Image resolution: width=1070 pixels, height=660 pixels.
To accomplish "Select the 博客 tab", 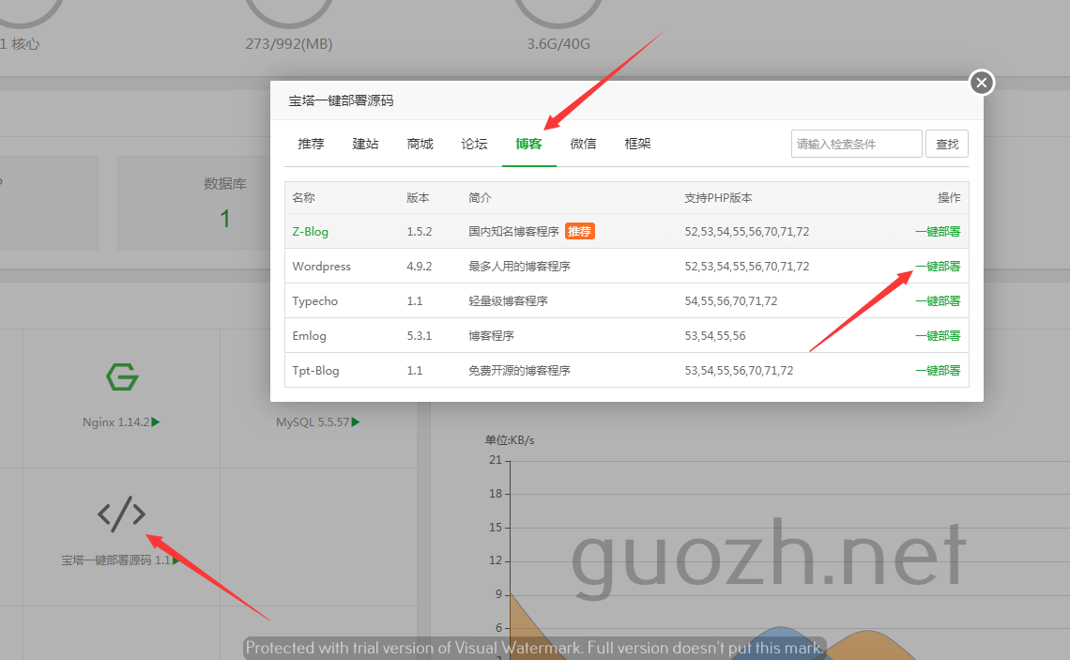I will pyautogui.click(x=528, y=144).
